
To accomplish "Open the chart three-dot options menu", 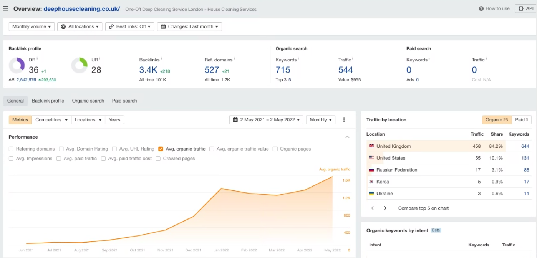I will point(344,120).
